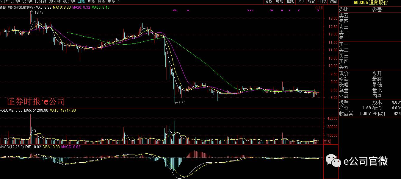
Task: Add stock via +自选 button
Action: coord(322,1)
